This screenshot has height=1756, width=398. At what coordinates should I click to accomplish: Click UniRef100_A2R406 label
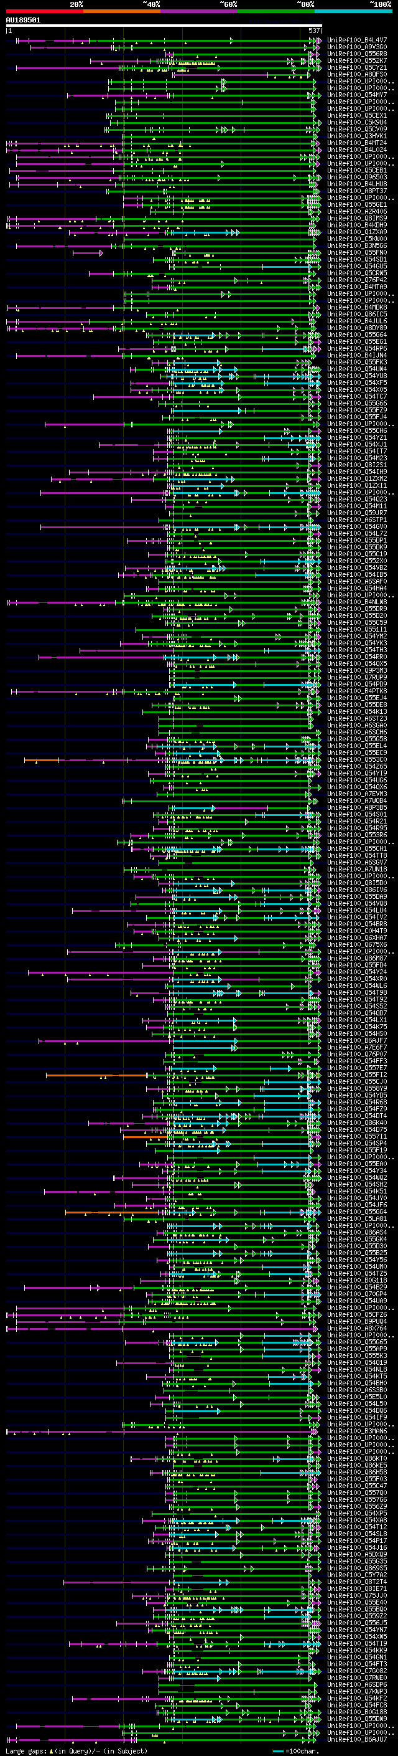pos(357,211)
